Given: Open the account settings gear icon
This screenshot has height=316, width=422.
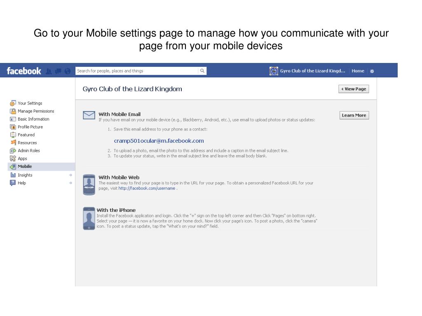Looking at the screenshot, I should (x=372, y=71).
